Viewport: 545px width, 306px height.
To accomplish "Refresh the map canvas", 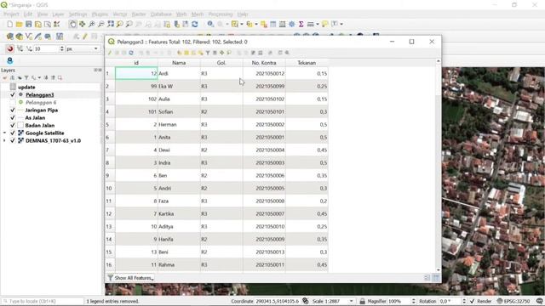I will [195, 24].
